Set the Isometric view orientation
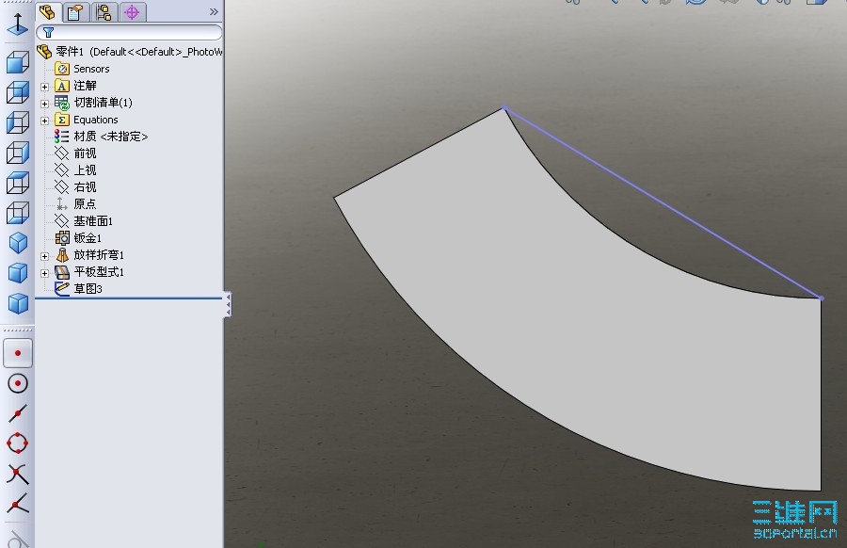 pyautogui.click(x=17, y=243)
